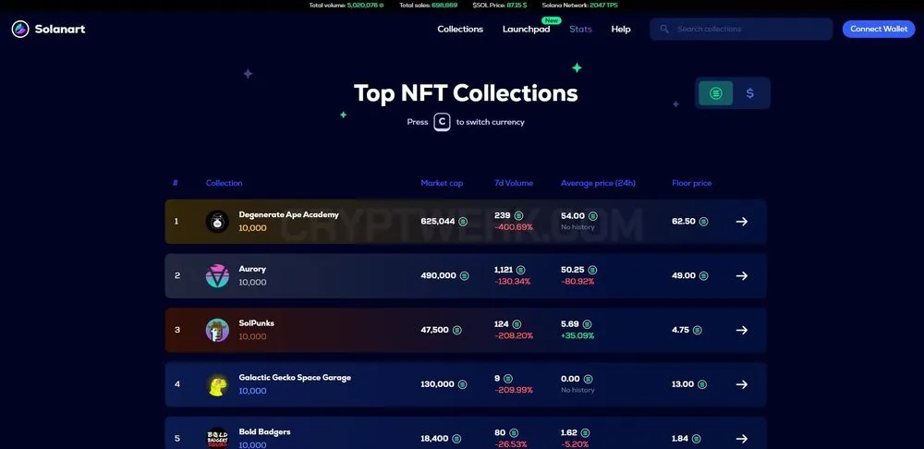
Task: Click arrow icon in Aurory row
Action: click(742, 275)
